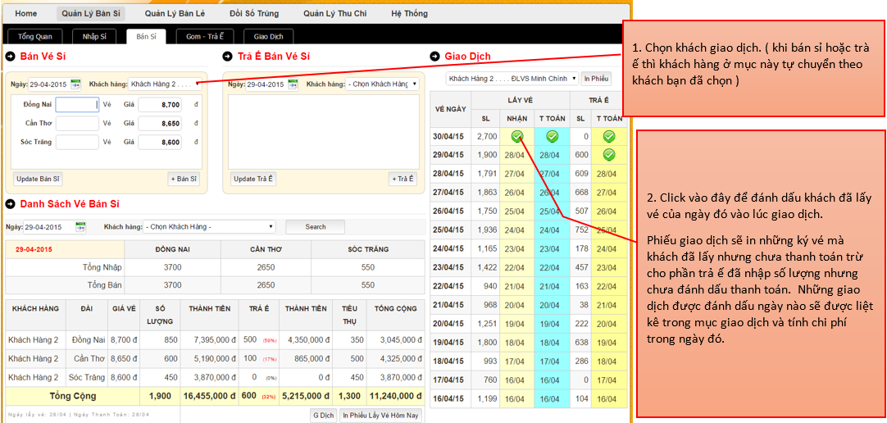887x423 pixels.
Task: Click calendar icon in Danh Sách Vé Bán Sỉ
Action: [x=80, y=227]
